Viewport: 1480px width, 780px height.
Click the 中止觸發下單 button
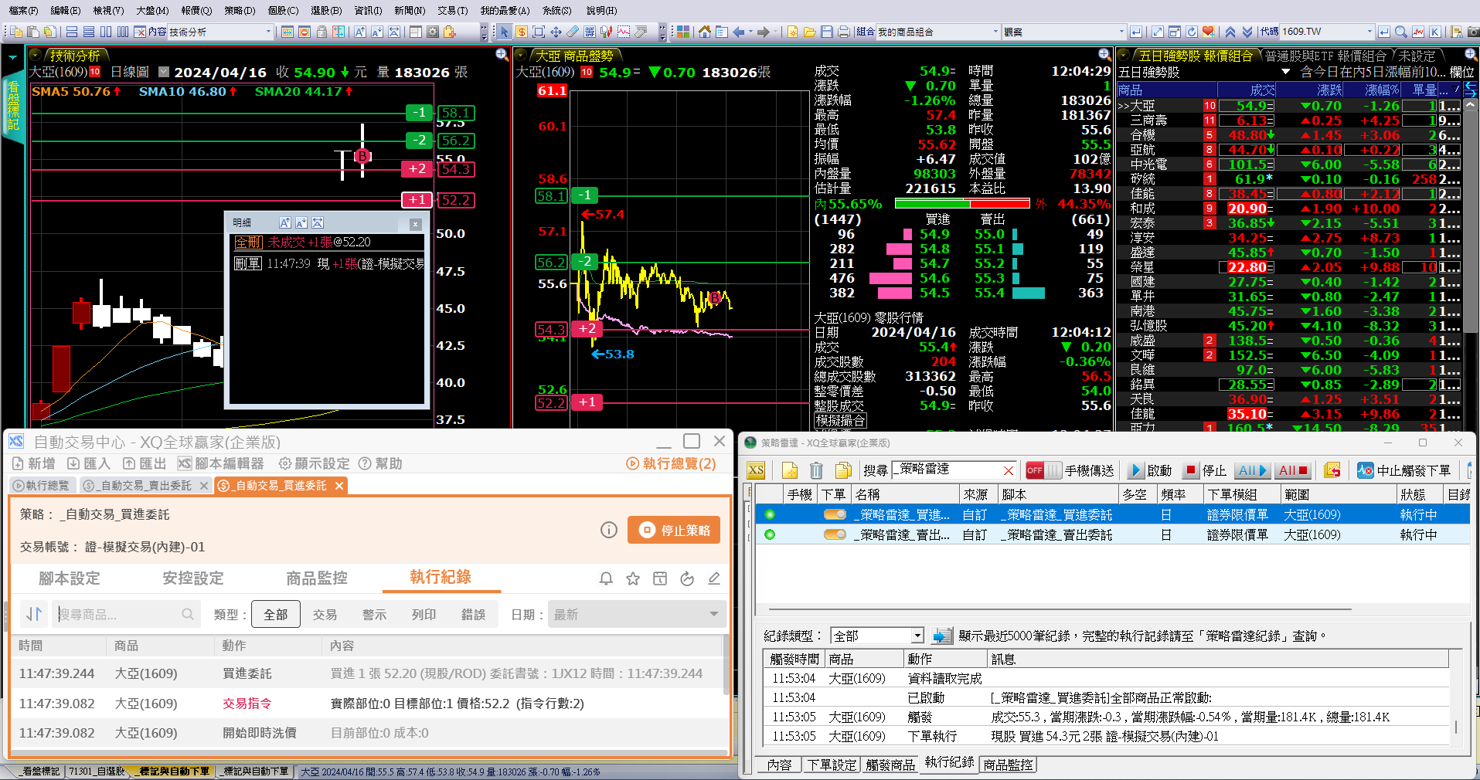[1404, 470]
